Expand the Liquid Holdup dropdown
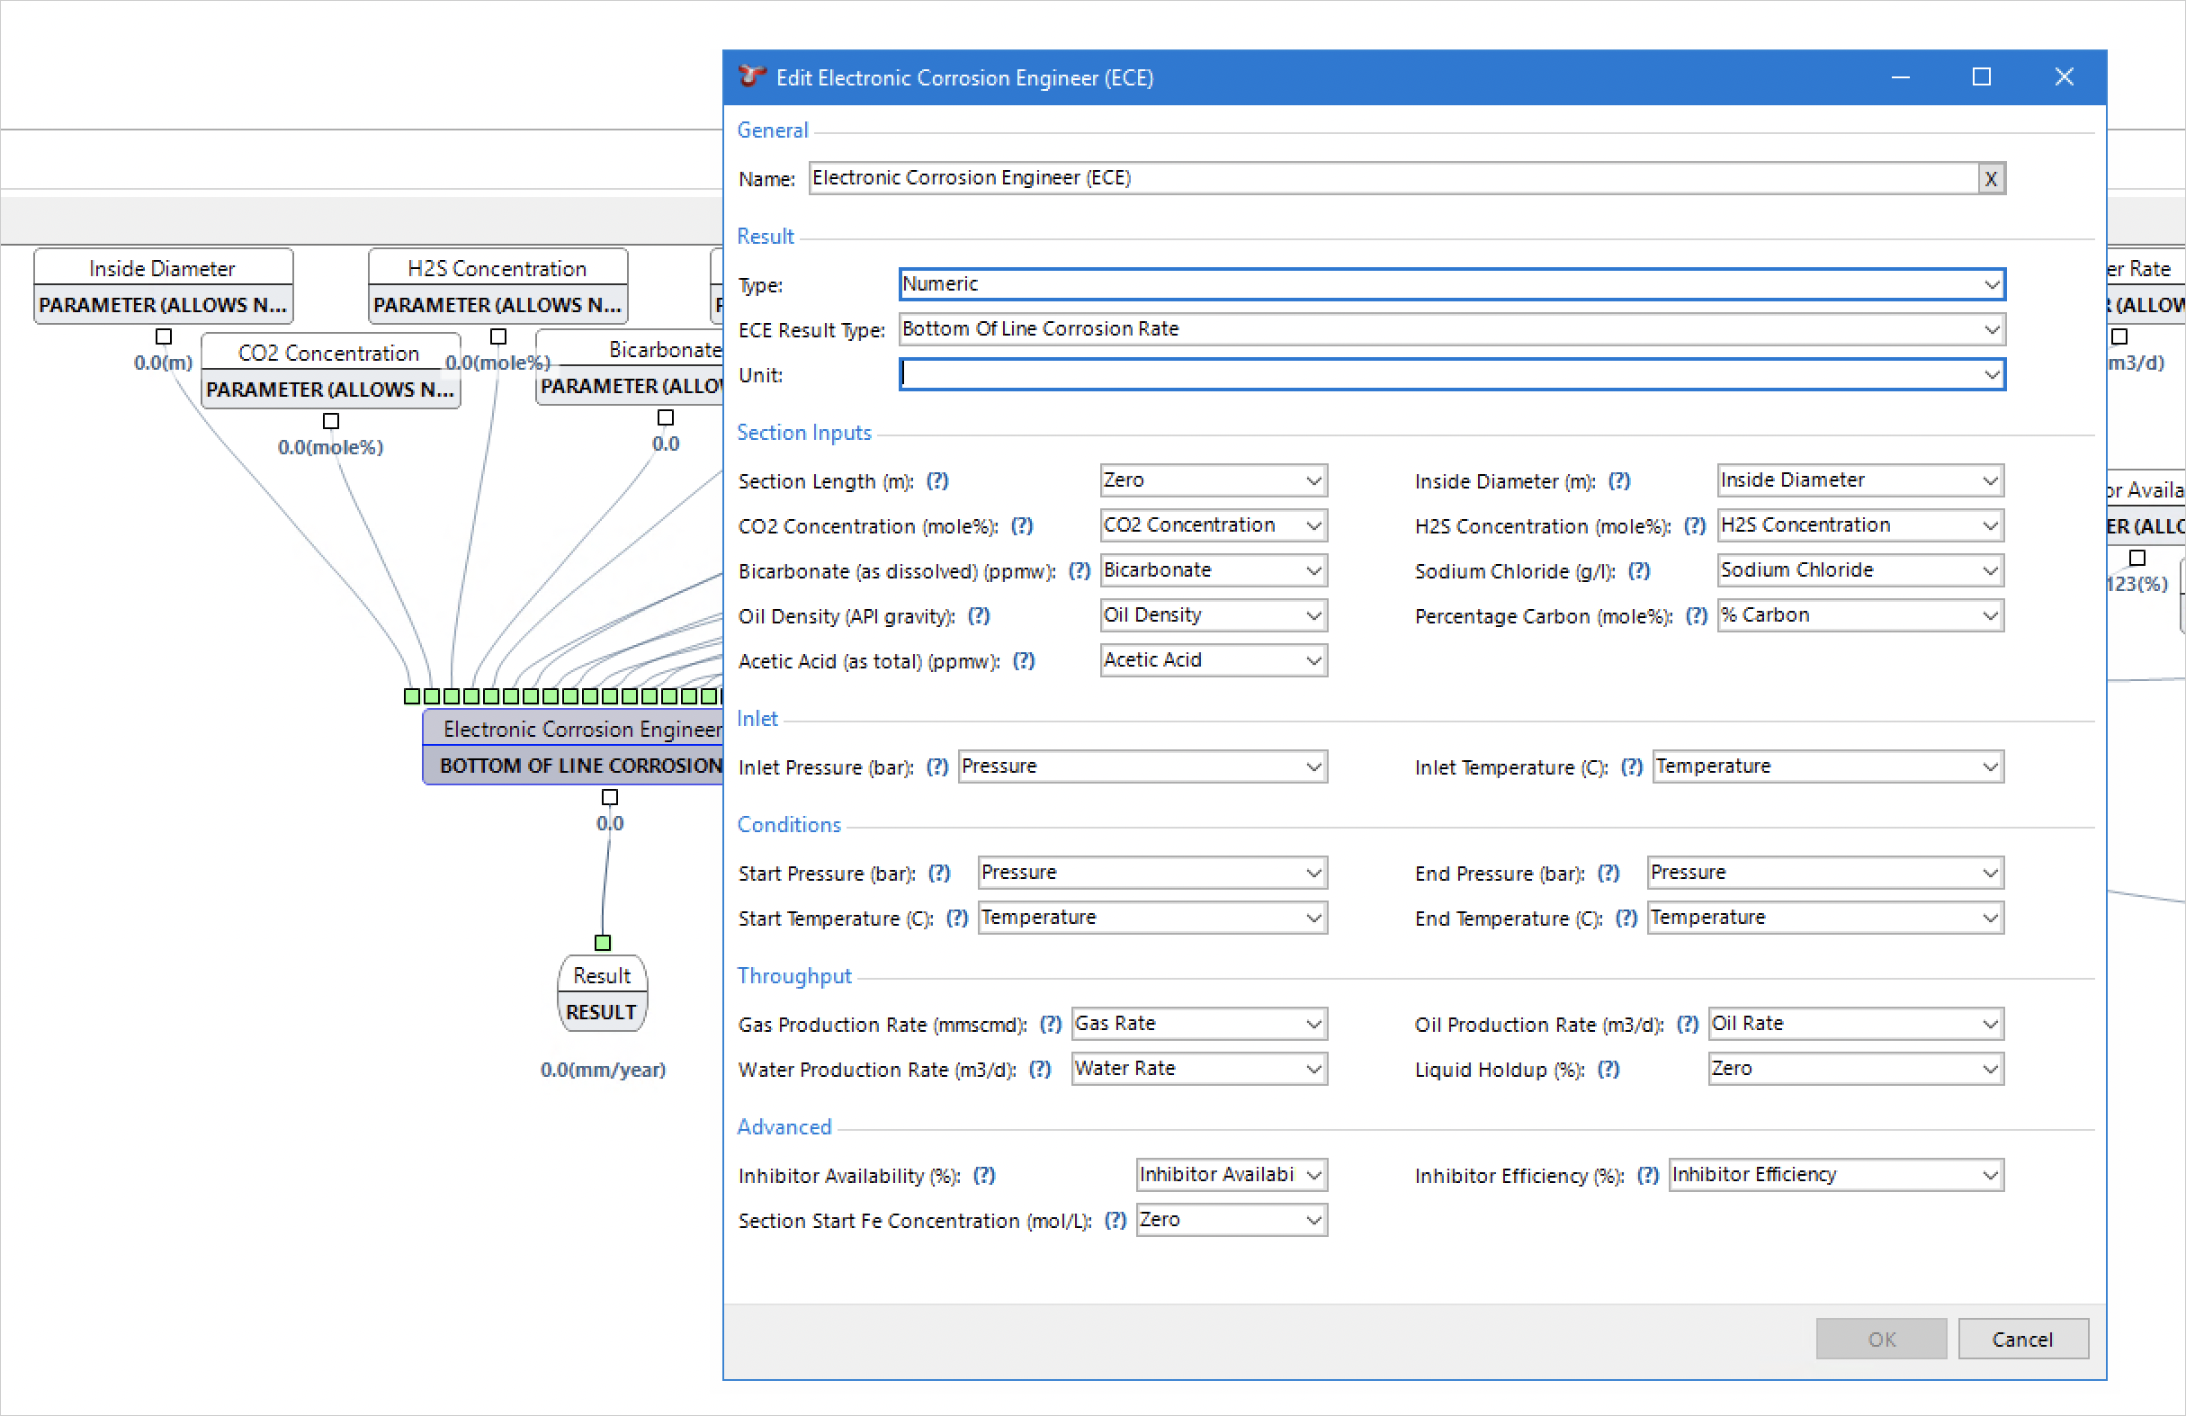2186x1416 pixels. point(1990,1069)
